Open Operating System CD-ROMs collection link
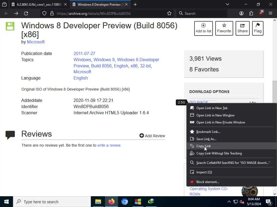The width and height of the screenshot is (277, 207). click(209, 191)
